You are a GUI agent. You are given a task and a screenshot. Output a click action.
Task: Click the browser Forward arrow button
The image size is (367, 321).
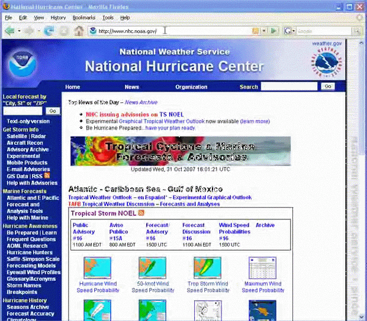pyautogui.click(x=30, y=31)
